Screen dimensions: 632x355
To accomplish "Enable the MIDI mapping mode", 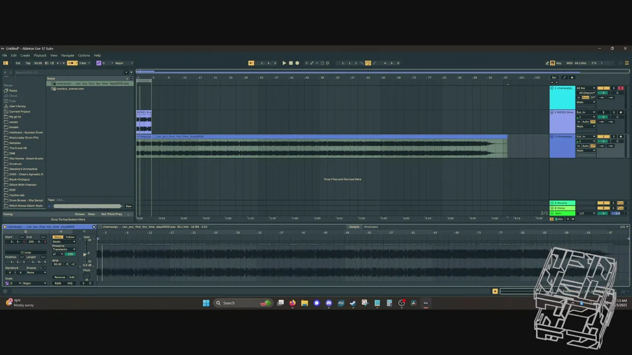I will 569,63.
